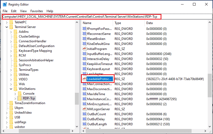The width and height of the screenshot is (213, 134).
Task: Click the MaxDisconnecti value icon
Action: tap(84, 89)
